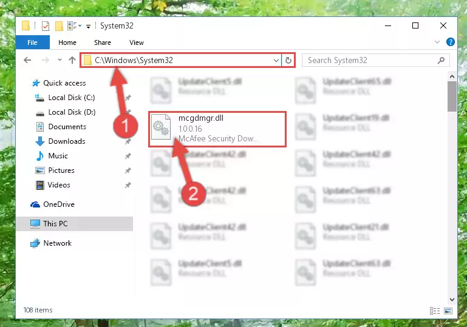Click the pin icon next to Local Disk (C:)
This screenshot has width=467, height=327.
pyautogui.click(x=128, y=98)
